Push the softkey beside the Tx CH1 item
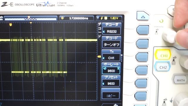 tap(142, 57)
